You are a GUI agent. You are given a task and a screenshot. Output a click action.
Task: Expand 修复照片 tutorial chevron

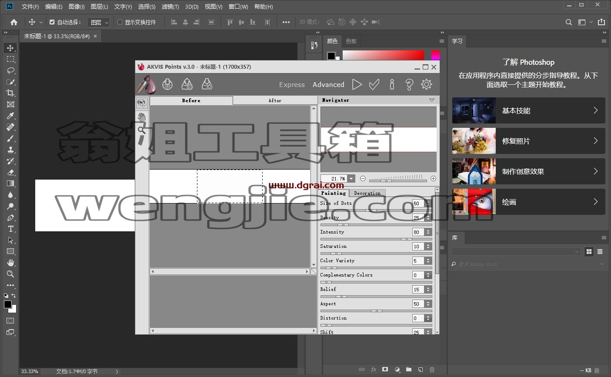[x=596, y=141]
